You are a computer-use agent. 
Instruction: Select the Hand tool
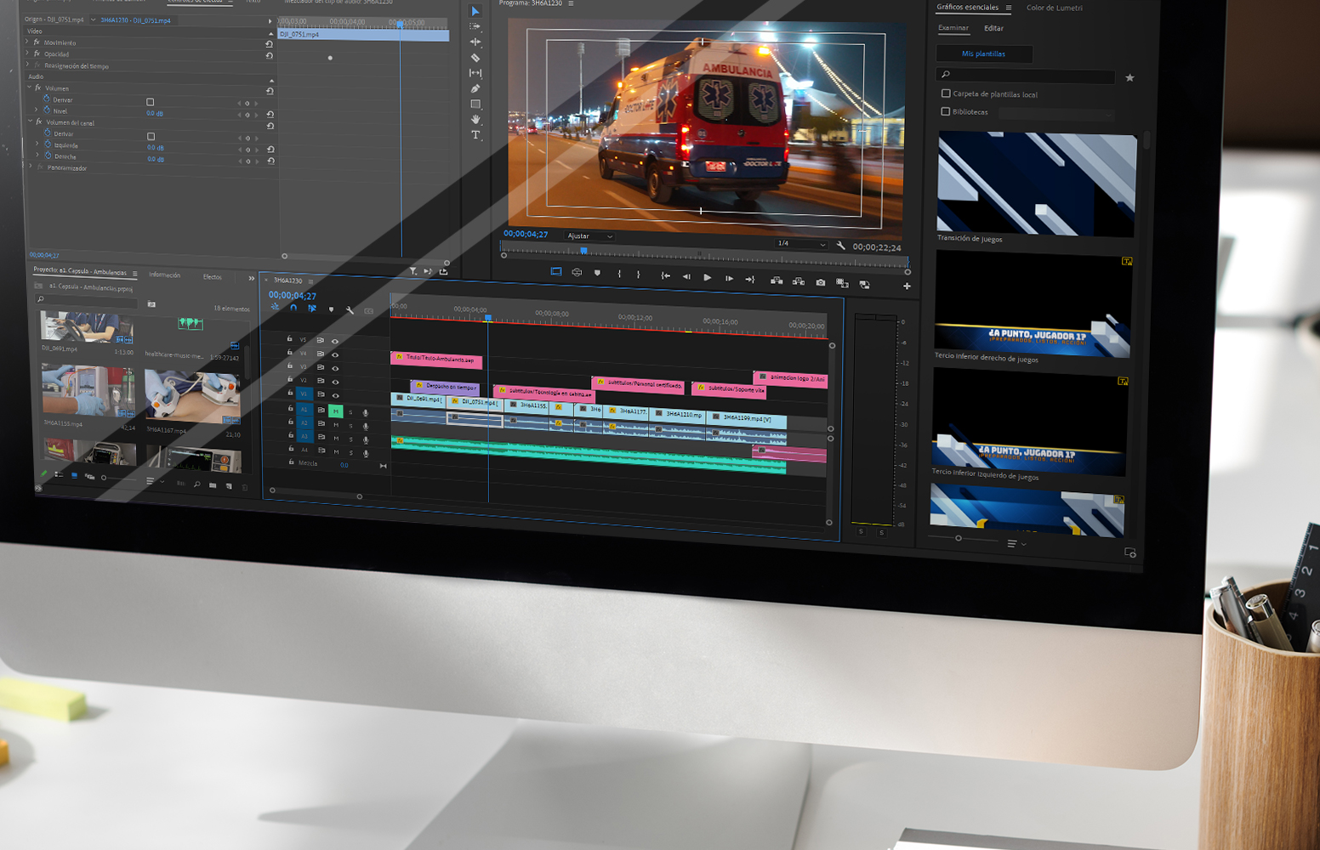(475, 120)
